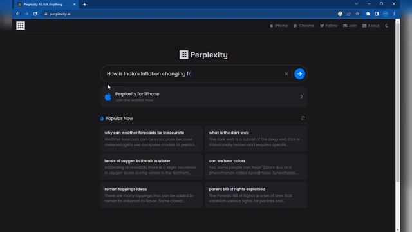The image size is (412, 232).
Task: Open the iPhone link in the top nav
Action: pos(279,26)
